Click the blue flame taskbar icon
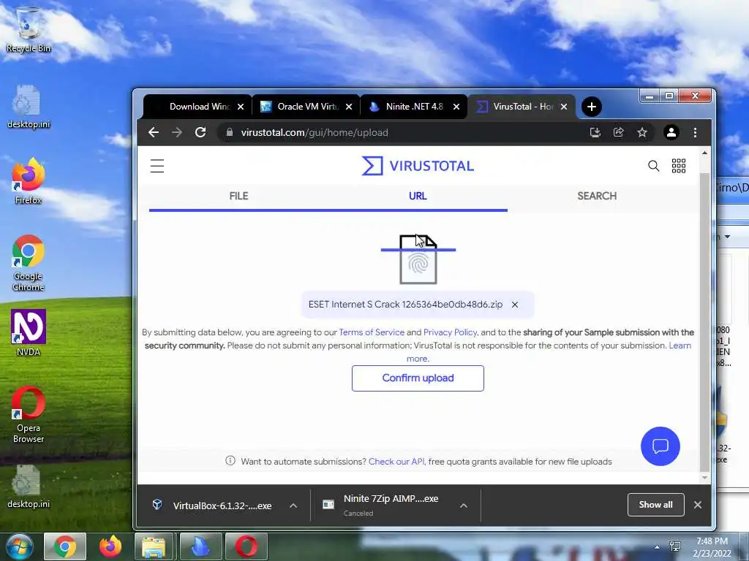 tap(200, 546)
